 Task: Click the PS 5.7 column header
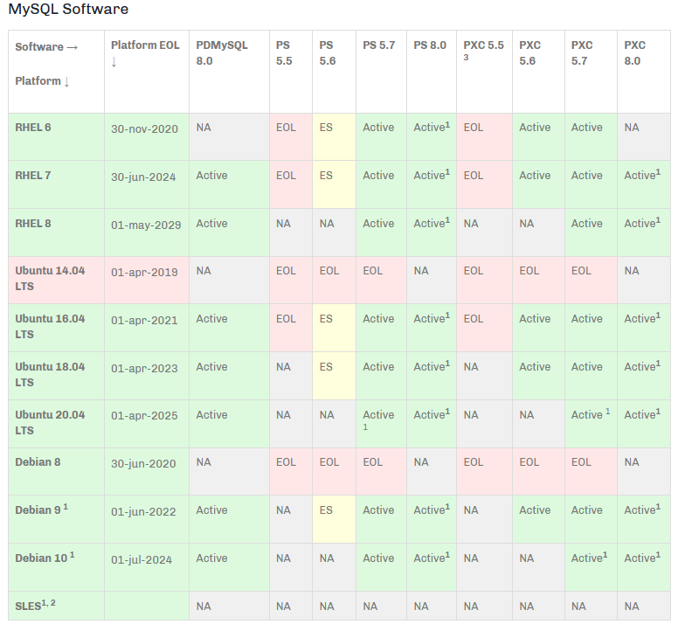381,72
